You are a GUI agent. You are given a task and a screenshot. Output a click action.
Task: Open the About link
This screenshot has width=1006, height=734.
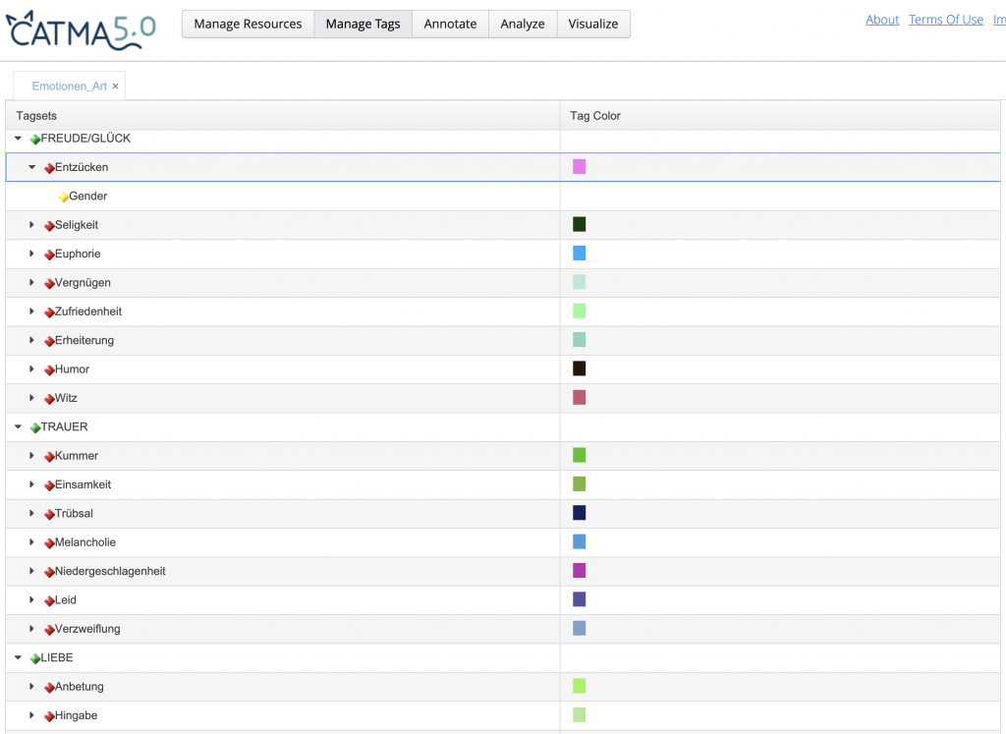tap(882, 20)
